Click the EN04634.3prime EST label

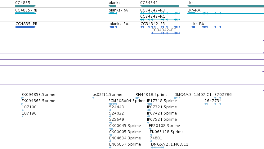click(125, 138)
